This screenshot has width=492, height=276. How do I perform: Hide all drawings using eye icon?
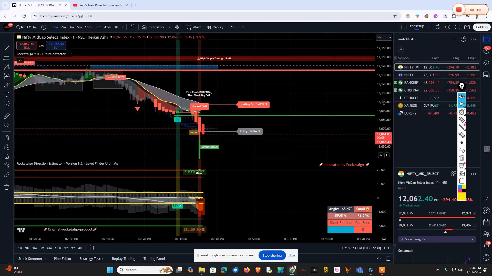pyautogui.click(x=7, y=165)
